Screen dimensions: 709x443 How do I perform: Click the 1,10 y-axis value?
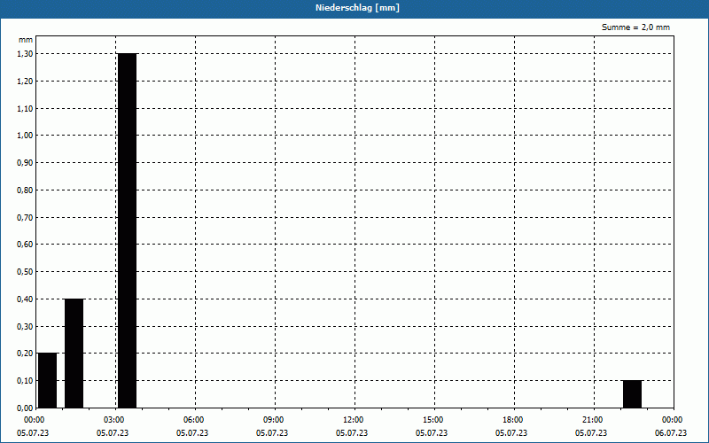[x=25, y=108]
